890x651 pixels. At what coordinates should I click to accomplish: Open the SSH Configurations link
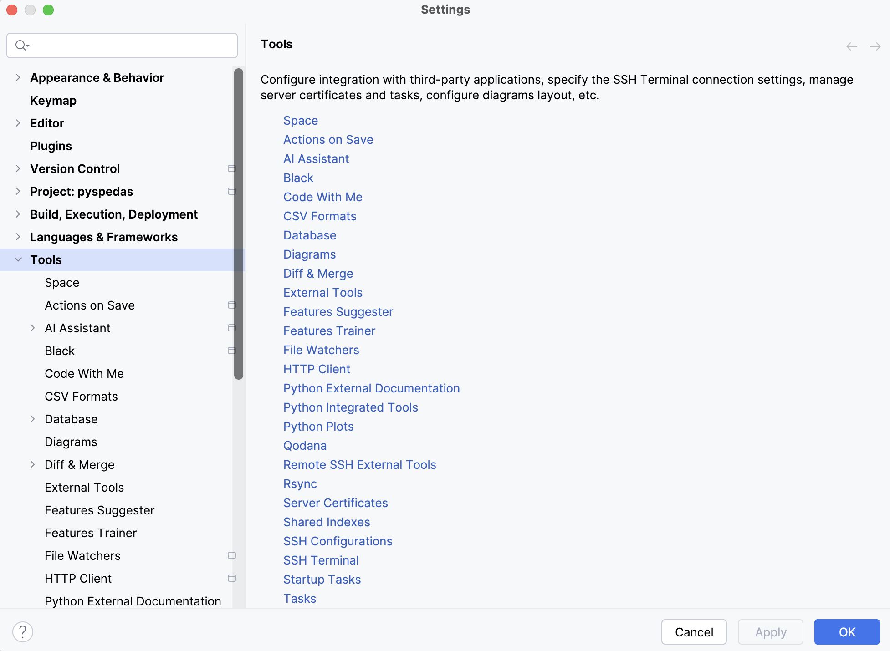[x=338, y=541]
